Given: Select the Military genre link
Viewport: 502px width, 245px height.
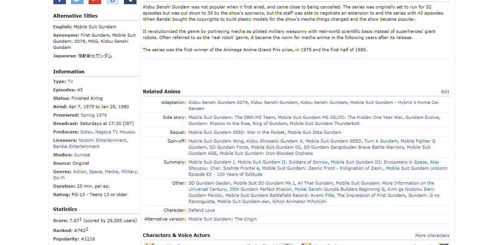Looking at the screenshot, I should pos(129,172).
